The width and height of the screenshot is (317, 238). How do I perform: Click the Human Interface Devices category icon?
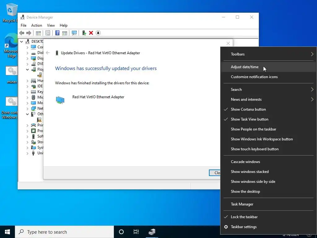coord(33,81)
